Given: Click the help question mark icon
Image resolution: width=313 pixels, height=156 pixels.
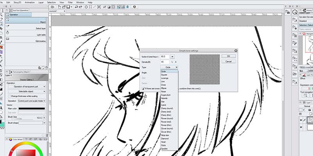Looking at the screenshot, I should click(134, 7).
